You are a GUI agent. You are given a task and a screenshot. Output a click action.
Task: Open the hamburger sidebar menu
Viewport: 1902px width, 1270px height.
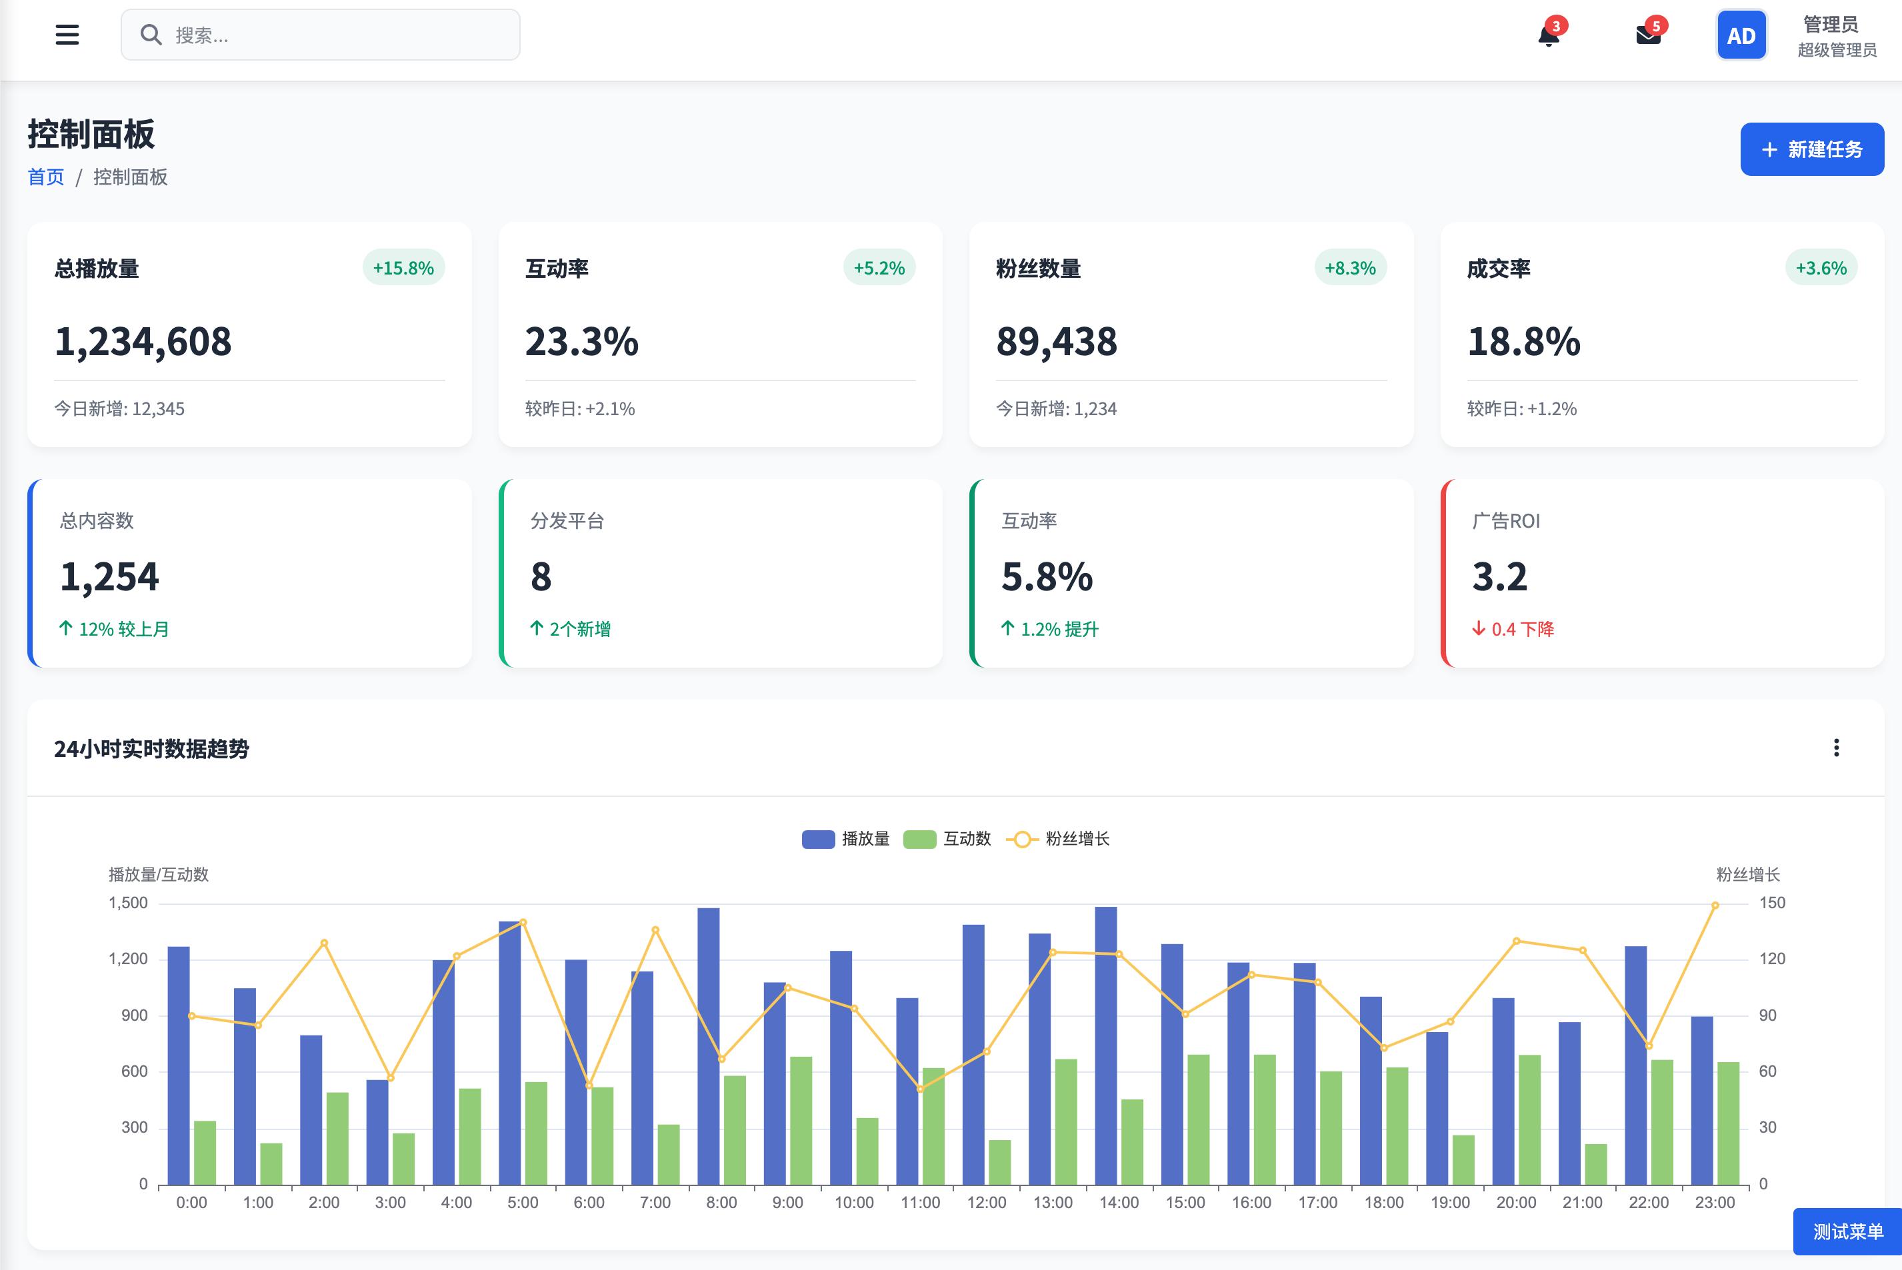(x=67, y=35)
